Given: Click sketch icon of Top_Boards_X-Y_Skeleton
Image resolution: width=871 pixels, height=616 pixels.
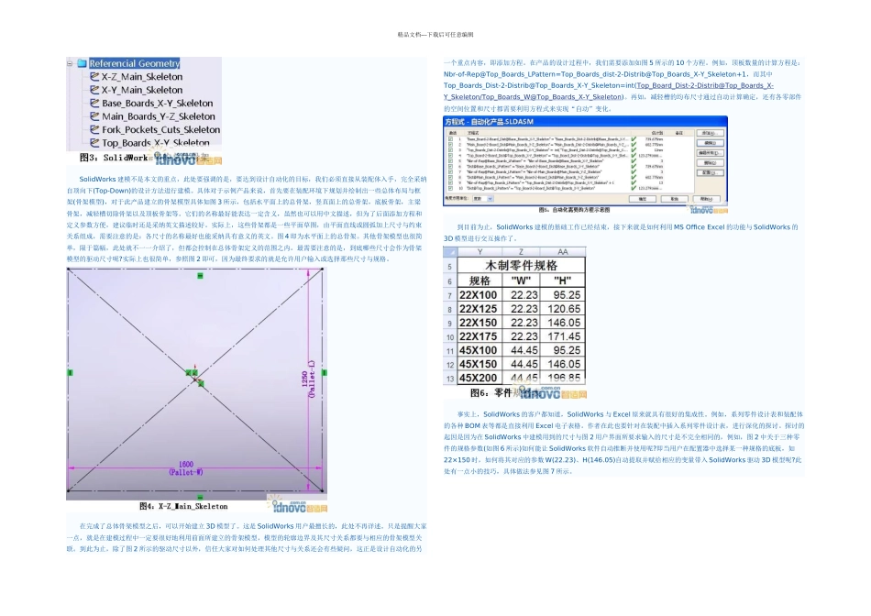Looking at the screenshot, I should tap(94, 143).
